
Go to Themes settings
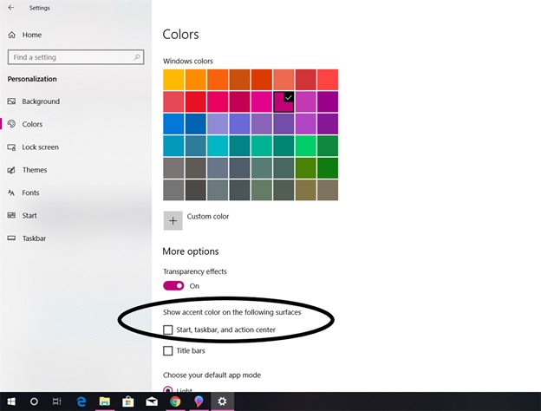(x=27, y=170)
